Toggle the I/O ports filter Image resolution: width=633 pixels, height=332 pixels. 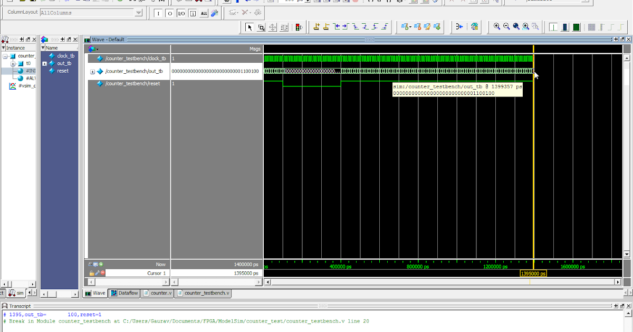click(181, 13)
